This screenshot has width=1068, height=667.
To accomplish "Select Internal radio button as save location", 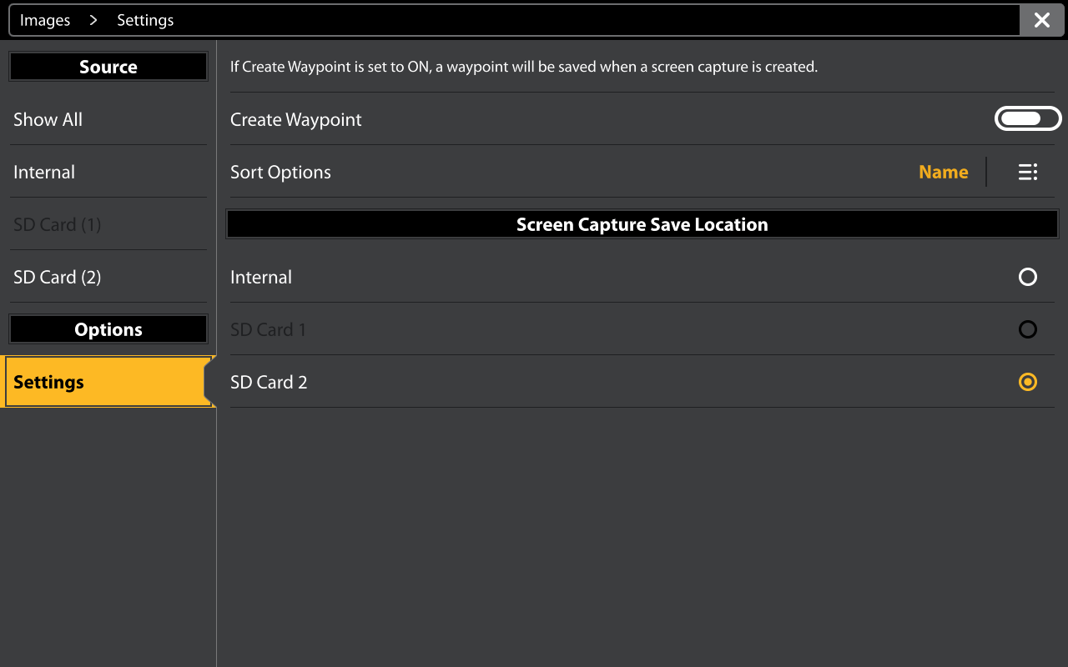I will [1028, 277].
